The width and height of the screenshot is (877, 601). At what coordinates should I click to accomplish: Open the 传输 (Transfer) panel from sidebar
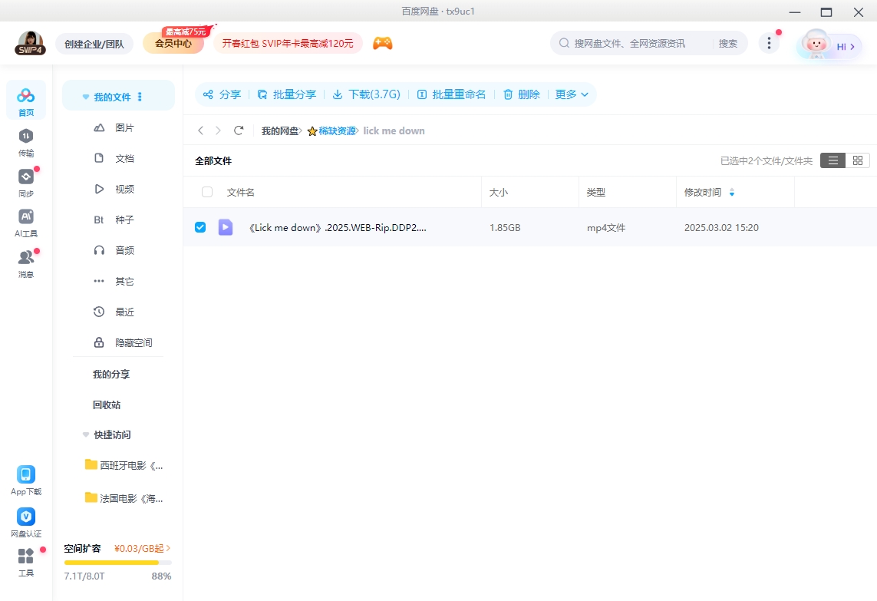tap(25, 142)
